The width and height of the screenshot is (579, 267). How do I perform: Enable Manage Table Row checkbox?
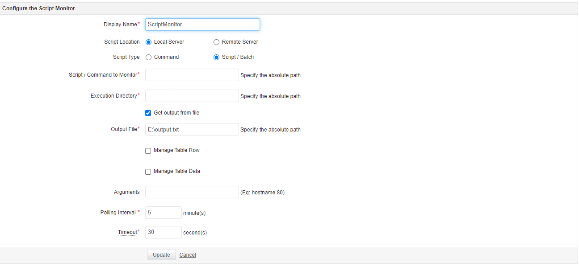[x=148, y=151]
